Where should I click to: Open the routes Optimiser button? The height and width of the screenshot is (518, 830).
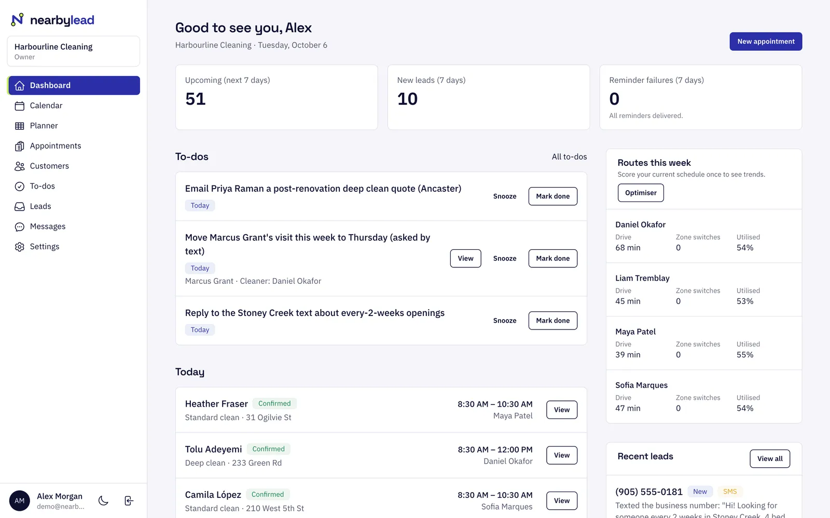click(x=641, y=193)
